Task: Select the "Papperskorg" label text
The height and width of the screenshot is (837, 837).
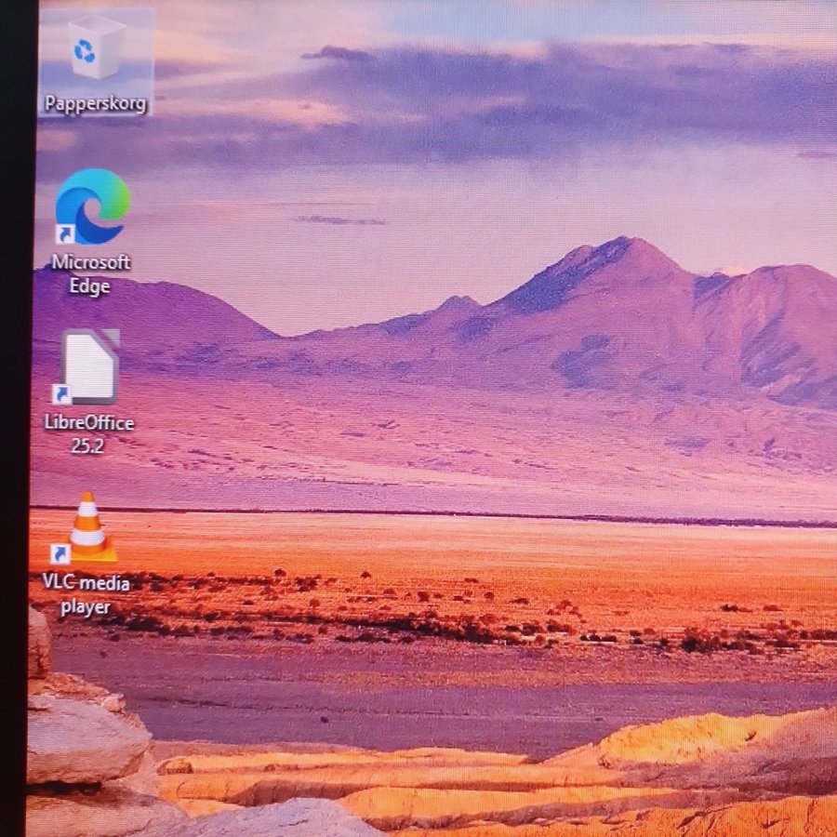Action: (x=96, y=103)
